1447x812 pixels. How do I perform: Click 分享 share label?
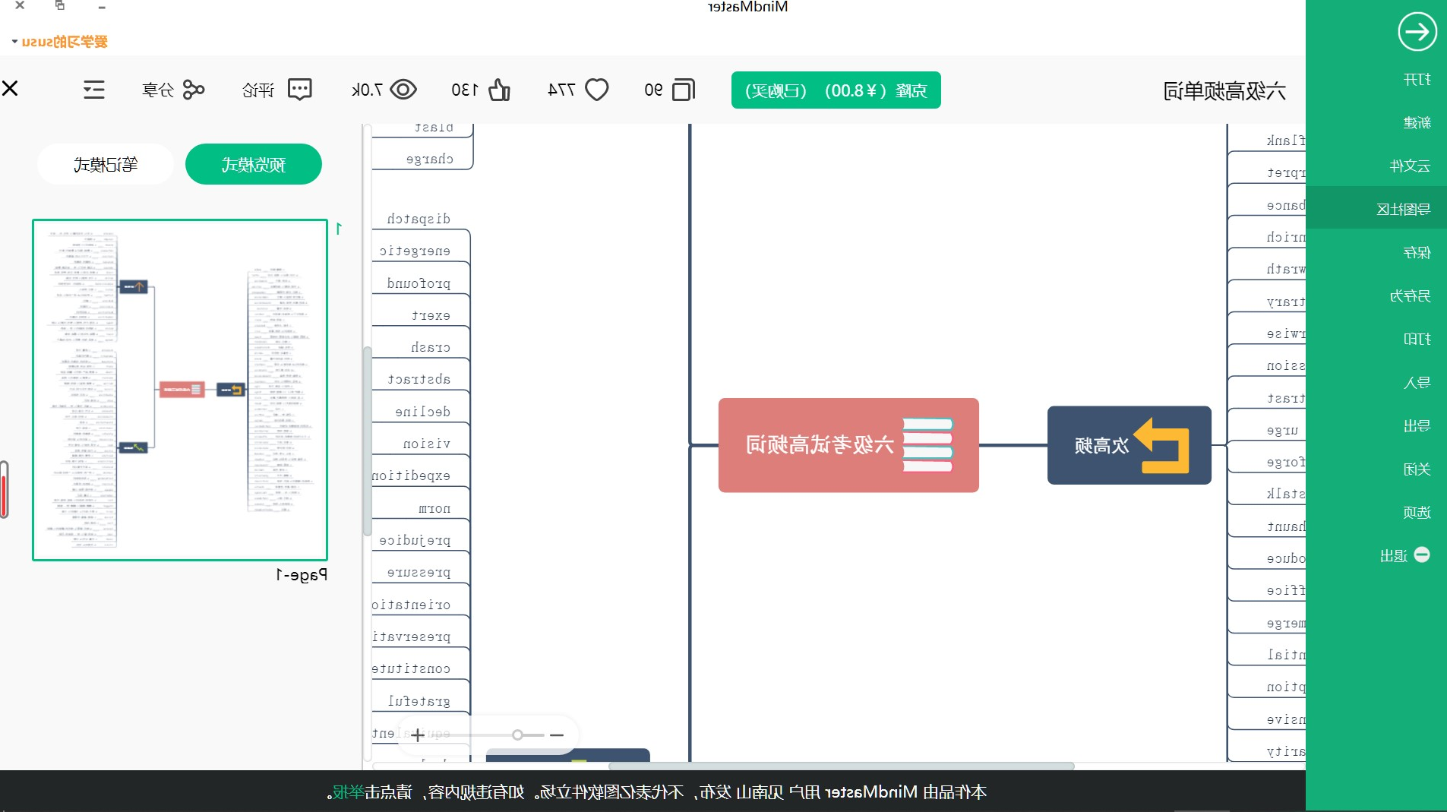(x=158, y=90)
